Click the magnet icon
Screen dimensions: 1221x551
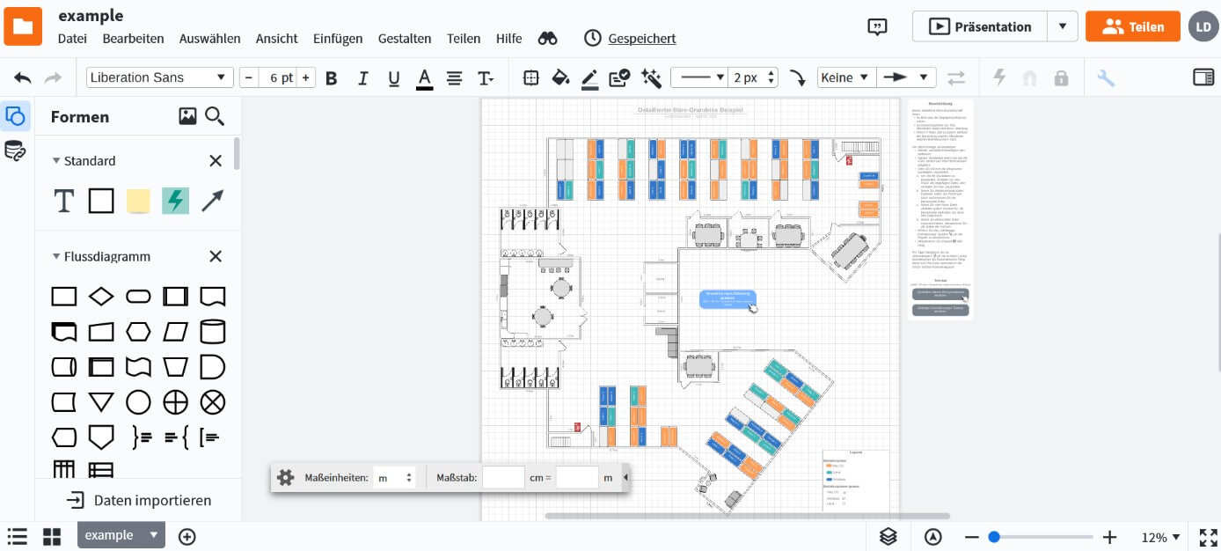(x=1029, y=78)
